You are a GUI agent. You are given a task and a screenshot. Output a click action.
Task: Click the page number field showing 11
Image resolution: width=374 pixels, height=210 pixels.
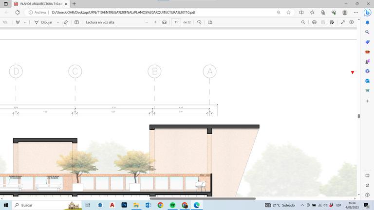click(x=176, y=22)
